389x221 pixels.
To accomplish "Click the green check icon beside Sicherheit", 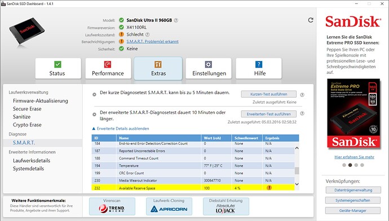I will click(121, 48).
